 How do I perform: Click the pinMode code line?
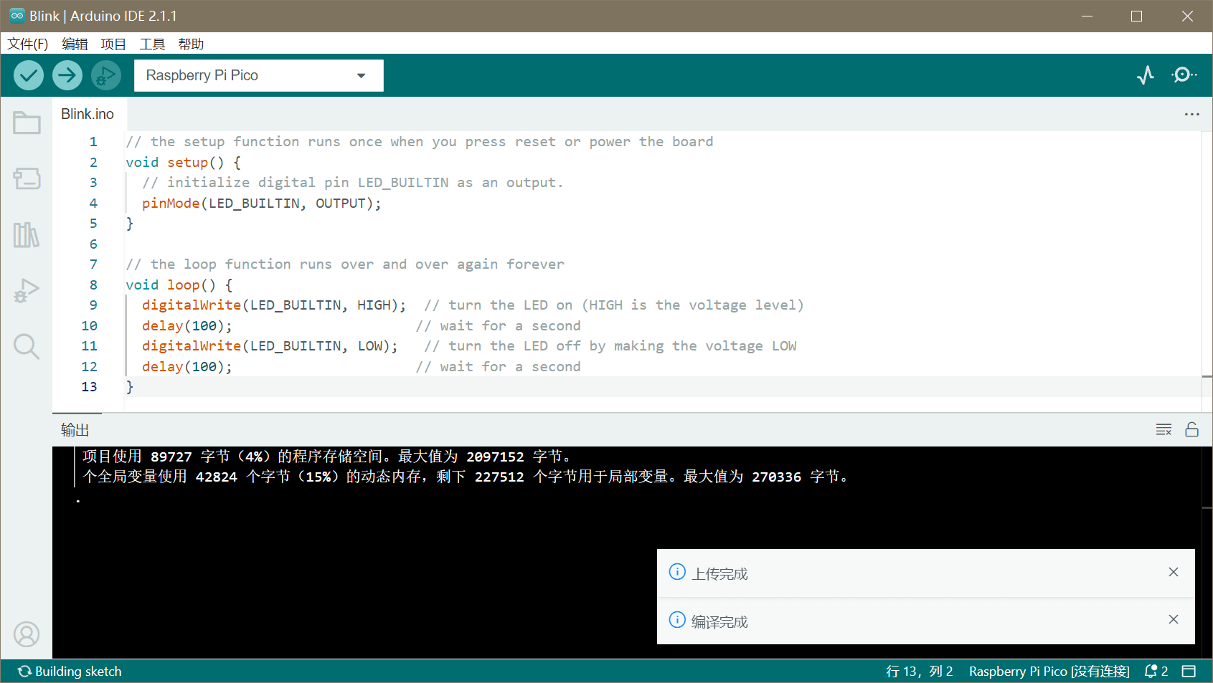262,204
